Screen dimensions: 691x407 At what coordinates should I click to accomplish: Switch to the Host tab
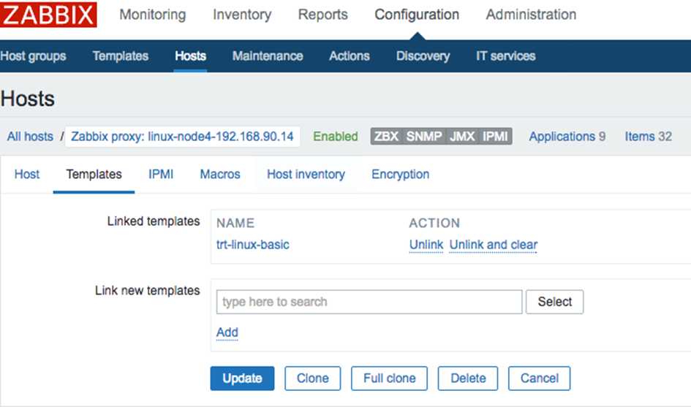click(27, 175)
